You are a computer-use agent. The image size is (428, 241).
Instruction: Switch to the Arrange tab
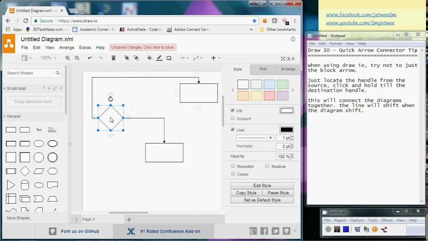[288, 69]
